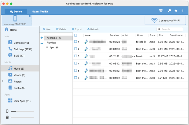Click the 5.93 MB size cell
Screen dimensions: 189x125
(163, 42)
